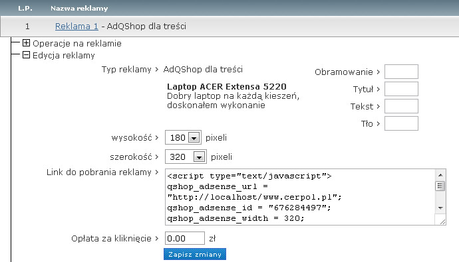This screenshot has height=262, width=459.
Task: Expand the Operacje na reklamie section
Action: pos(27,43)
